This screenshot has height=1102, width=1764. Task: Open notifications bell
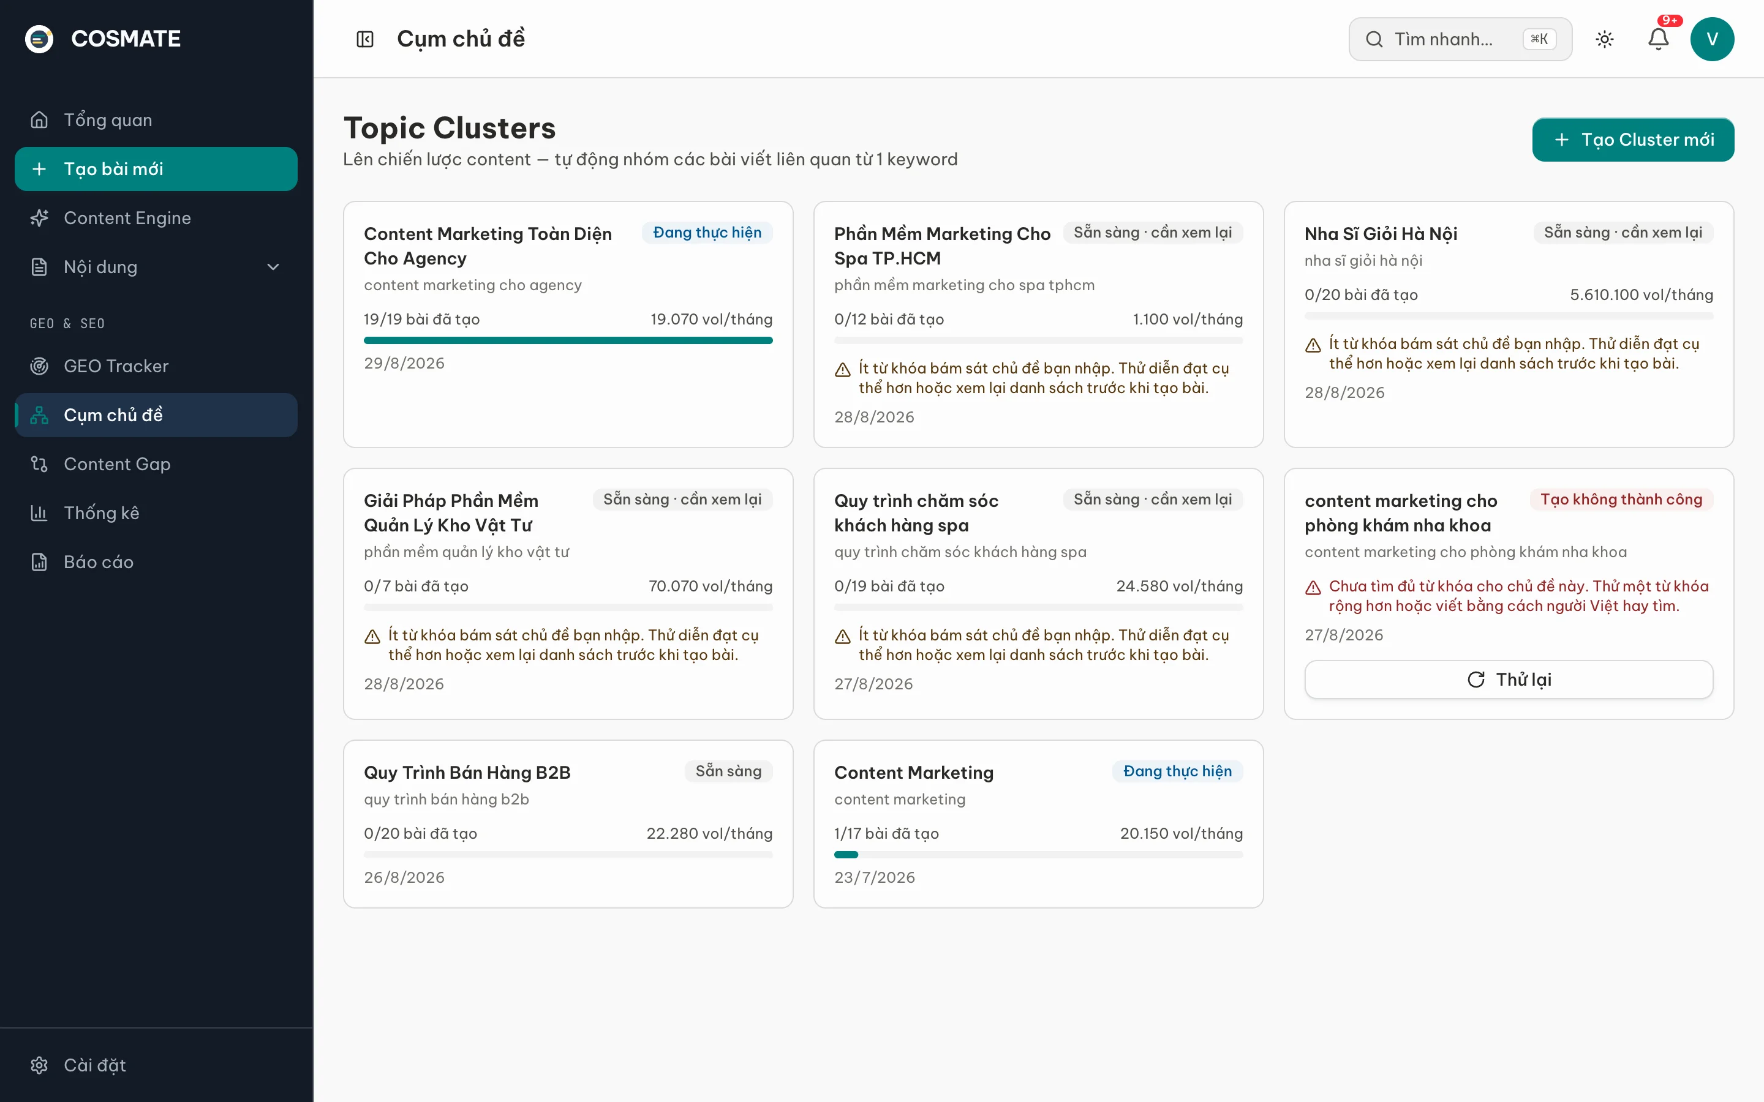coord(1658,39)
